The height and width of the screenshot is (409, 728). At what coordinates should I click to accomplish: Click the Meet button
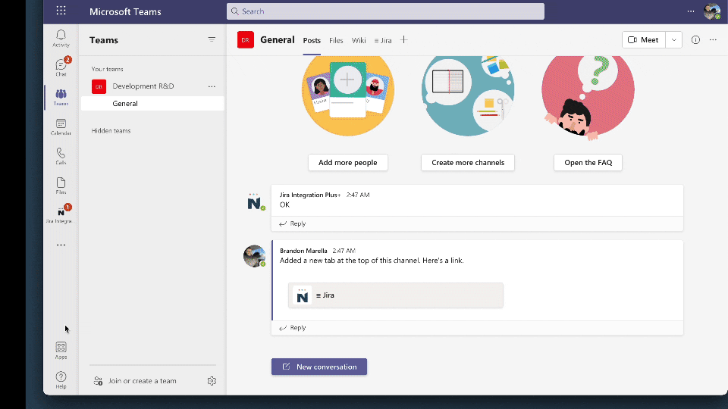click(x=644, y=40)
